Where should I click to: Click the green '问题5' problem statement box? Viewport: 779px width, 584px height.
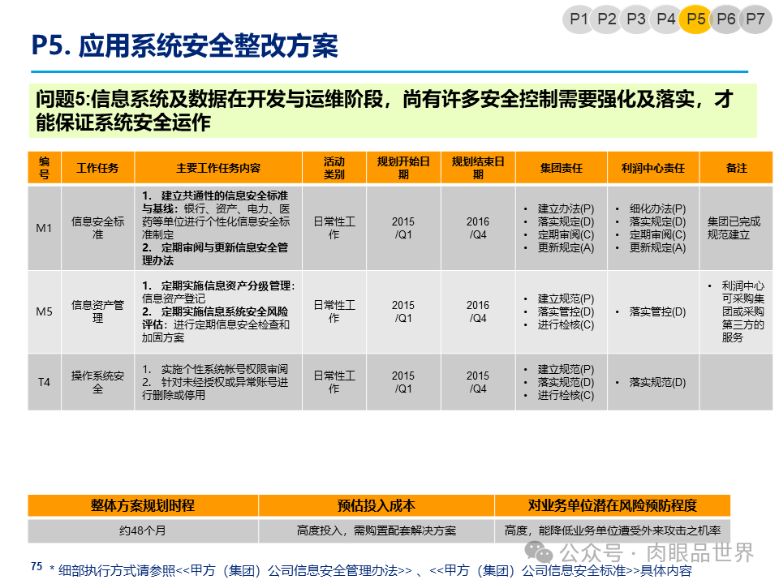click(x=393, y=110)
